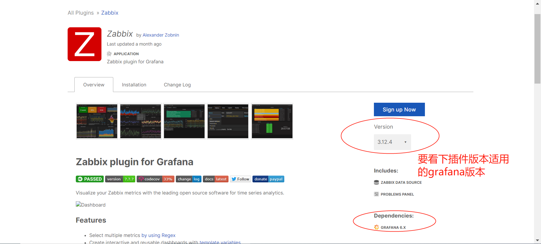Click the application gear icon
This screenshot has height=244, width=541.
pyautogui.click(x=109, y=54)
